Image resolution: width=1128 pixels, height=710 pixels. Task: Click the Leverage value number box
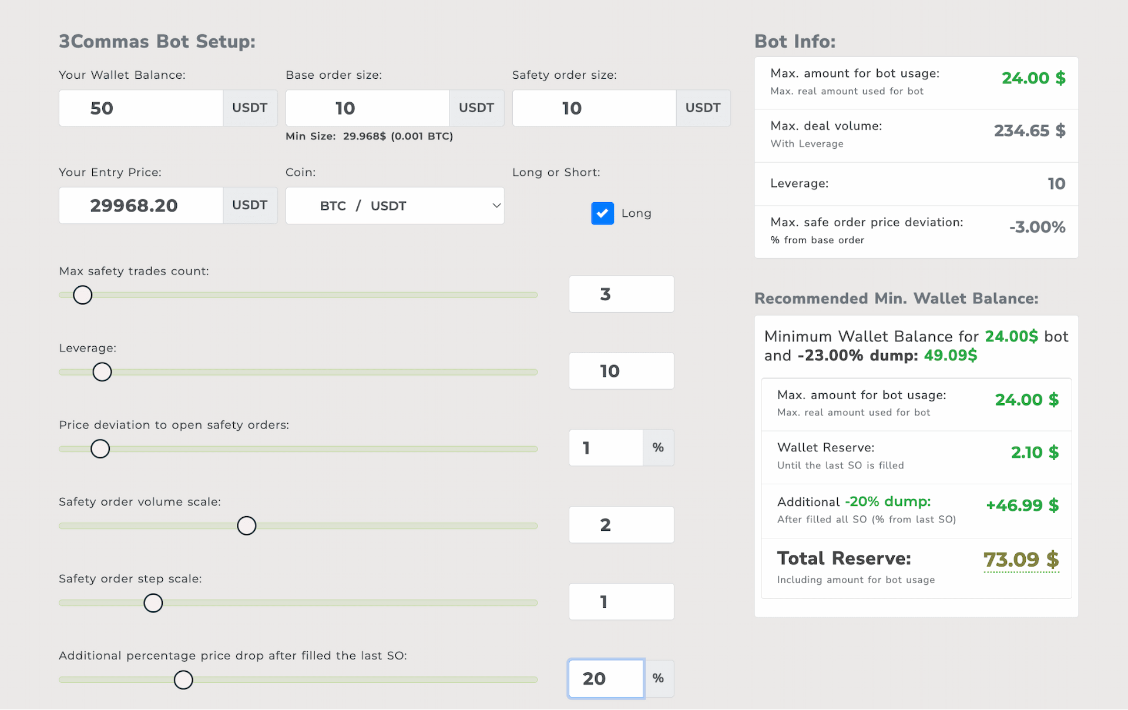621,371
